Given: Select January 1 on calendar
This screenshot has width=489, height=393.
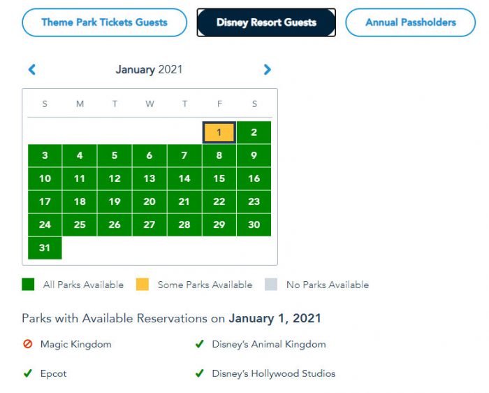Looking at the screenshot, I should tap(219, 132).
